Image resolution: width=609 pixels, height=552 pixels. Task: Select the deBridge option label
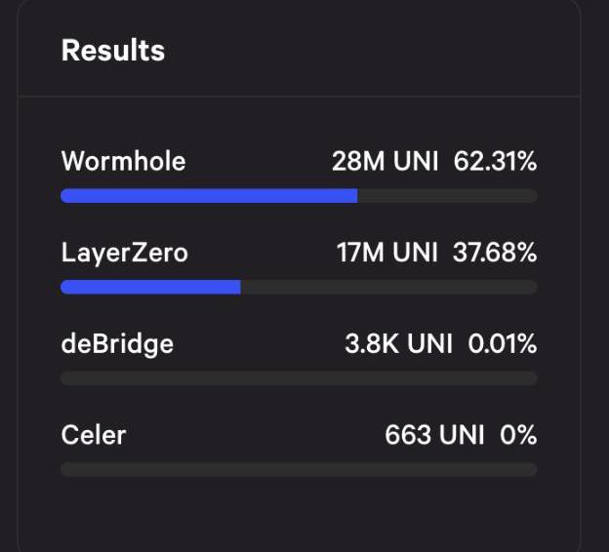point(117,343)
